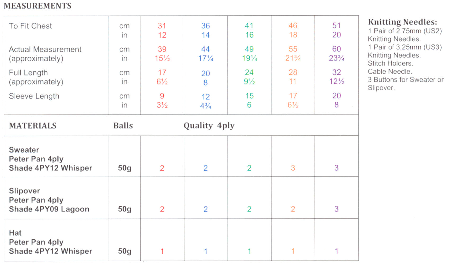This screenshot has height=265, width=450.
Task: Select the orange 55 measurement value
Action: (293, 49)
